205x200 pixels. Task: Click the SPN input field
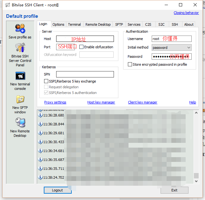(85, 74)
